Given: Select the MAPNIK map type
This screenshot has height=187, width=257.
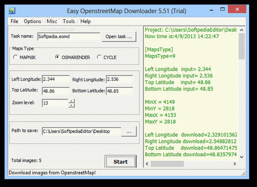Looking at the screenshot, I should pos(24,57).
